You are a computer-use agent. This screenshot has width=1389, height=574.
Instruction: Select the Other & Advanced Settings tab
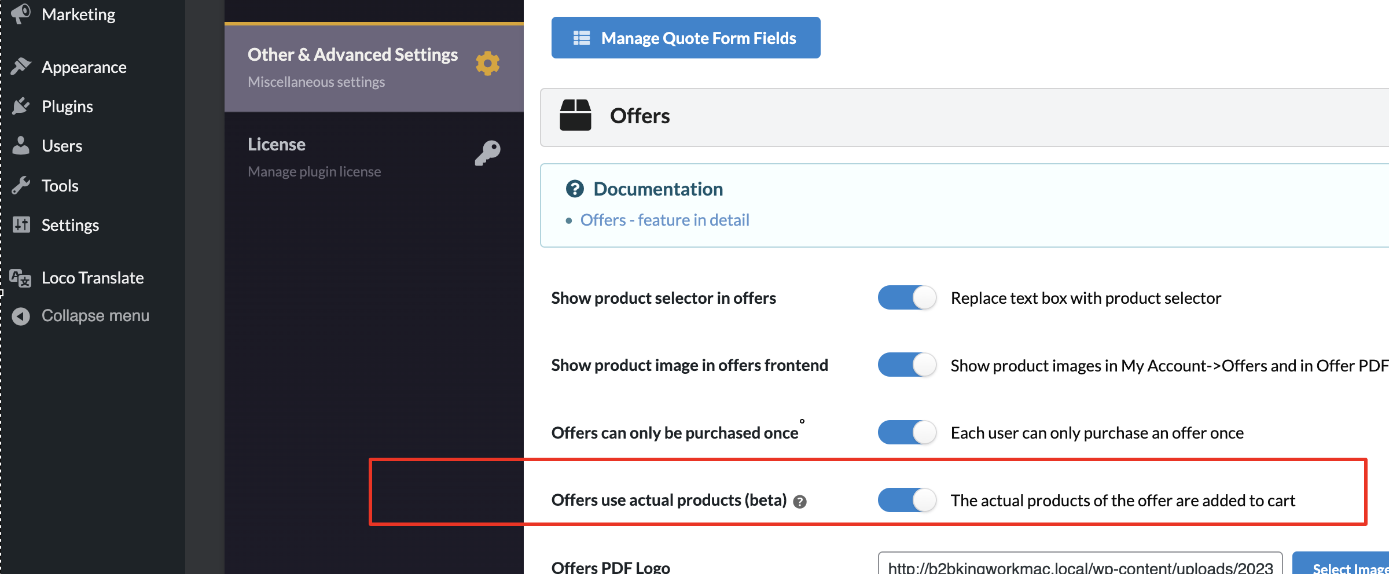point(374,67)
